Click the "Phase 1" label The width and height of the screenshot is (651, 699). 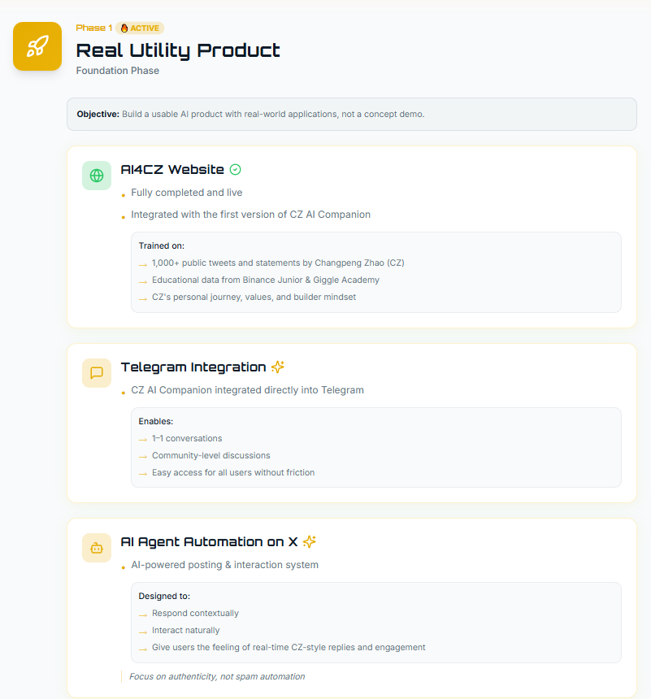click(94, 28)
